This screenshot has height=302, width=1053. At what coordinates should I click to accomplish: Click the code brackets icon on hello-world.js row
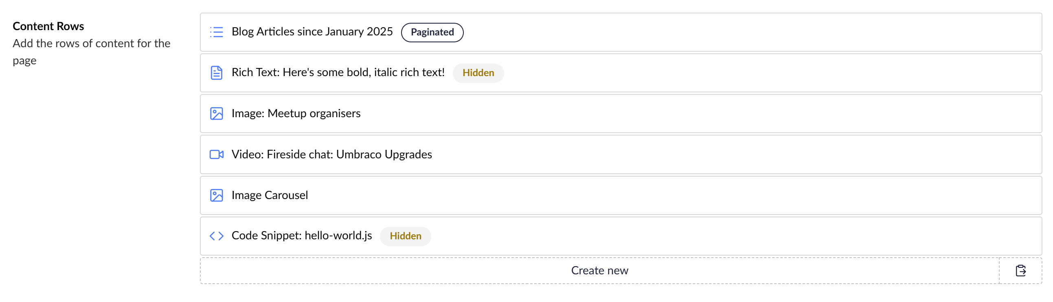pyautogui.click(x=216, y=236)
